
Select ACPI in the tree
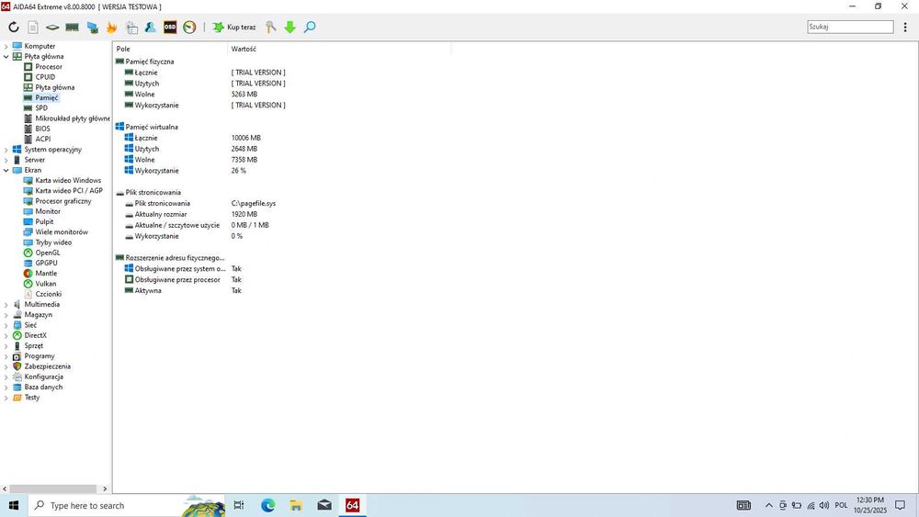42,140
